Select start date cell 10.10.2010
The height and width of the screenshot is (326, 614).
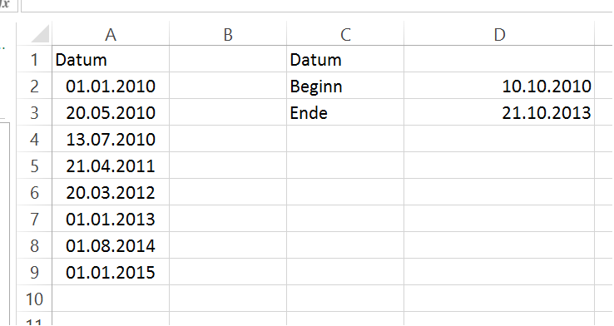[x=499, y=86]
